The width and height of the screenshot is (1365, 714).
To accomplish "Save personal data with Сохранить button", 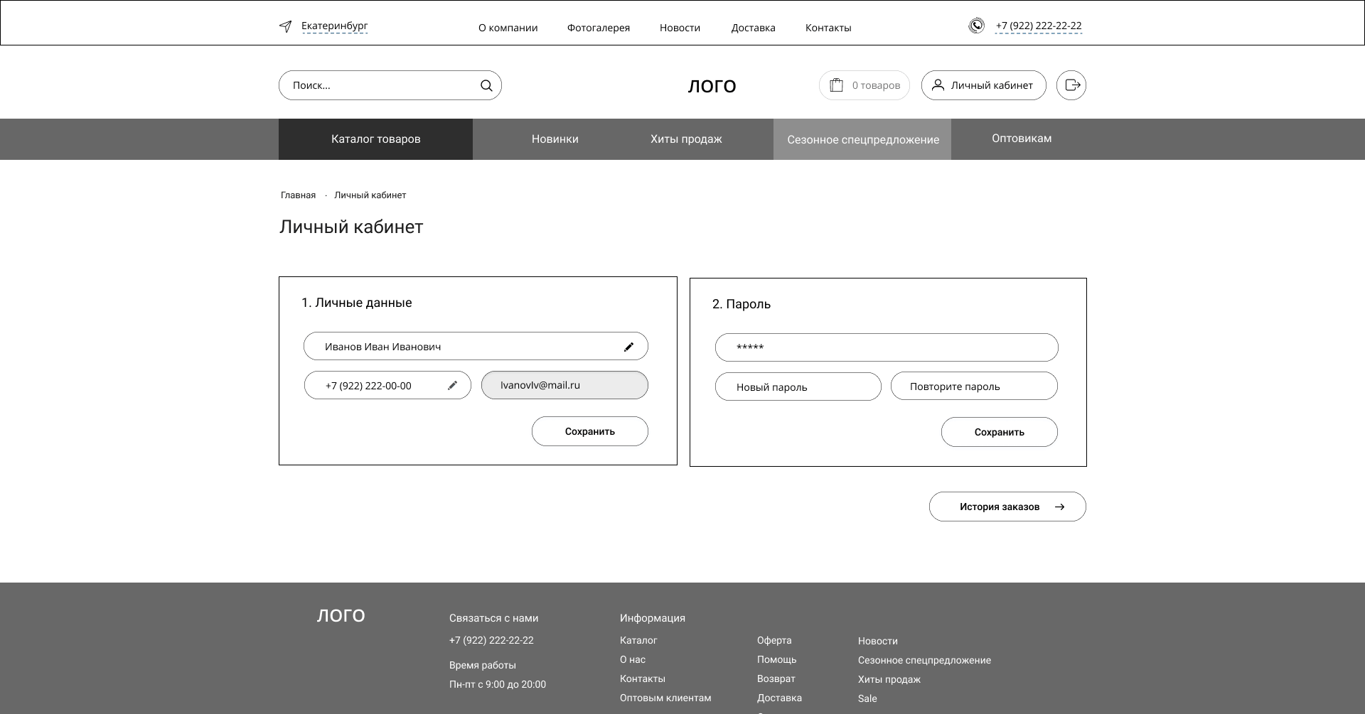I will point(589,431).
